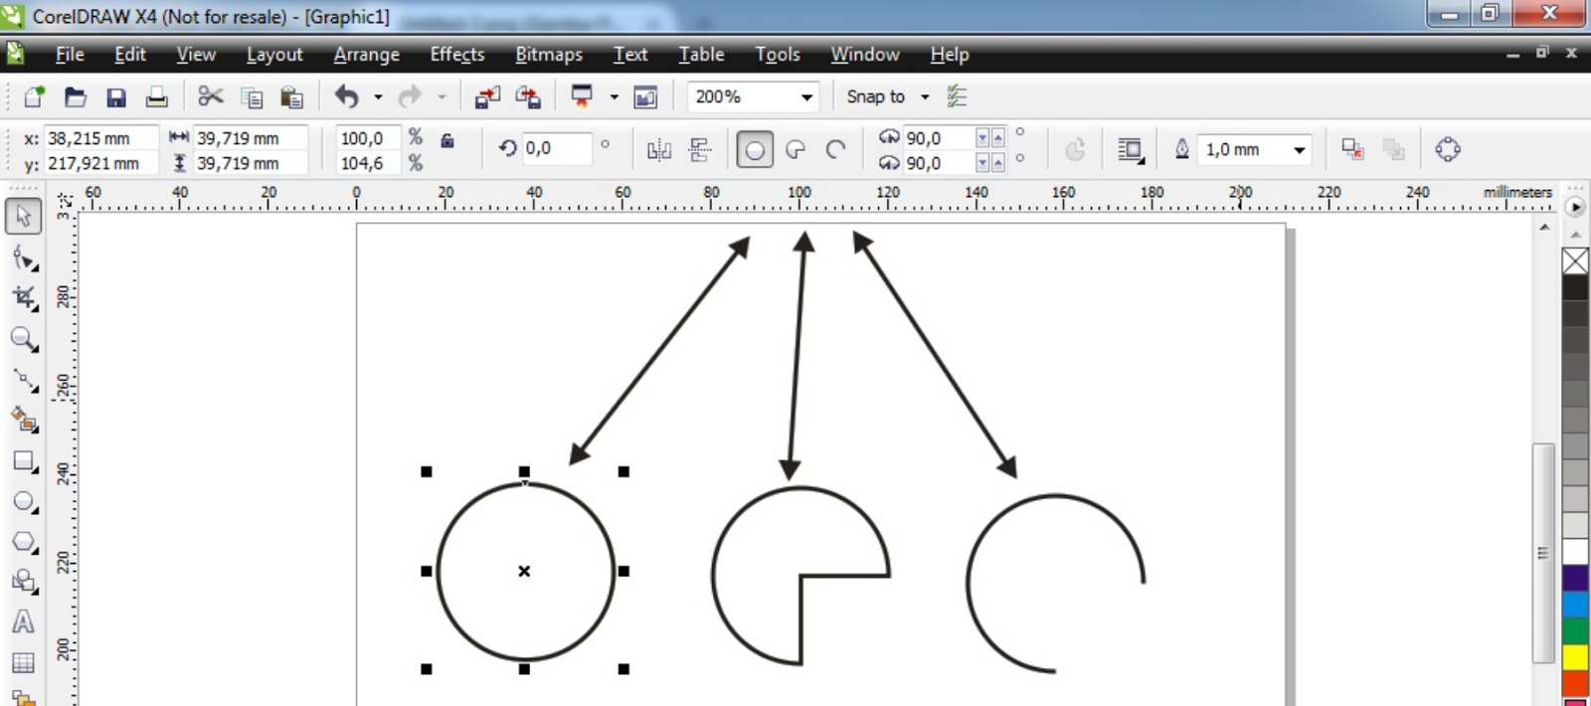Select the Polygon tool
Image resolution: width=1591 pixels, height=706 pixels.
24,543
